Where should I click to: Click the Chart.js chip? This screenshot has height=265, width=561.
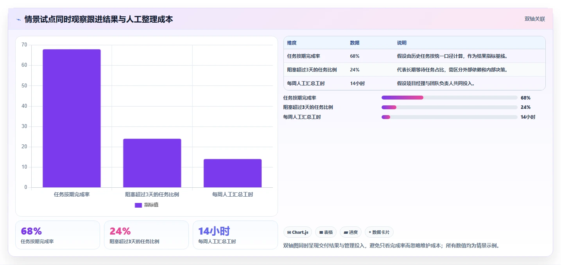click(298, 232)
